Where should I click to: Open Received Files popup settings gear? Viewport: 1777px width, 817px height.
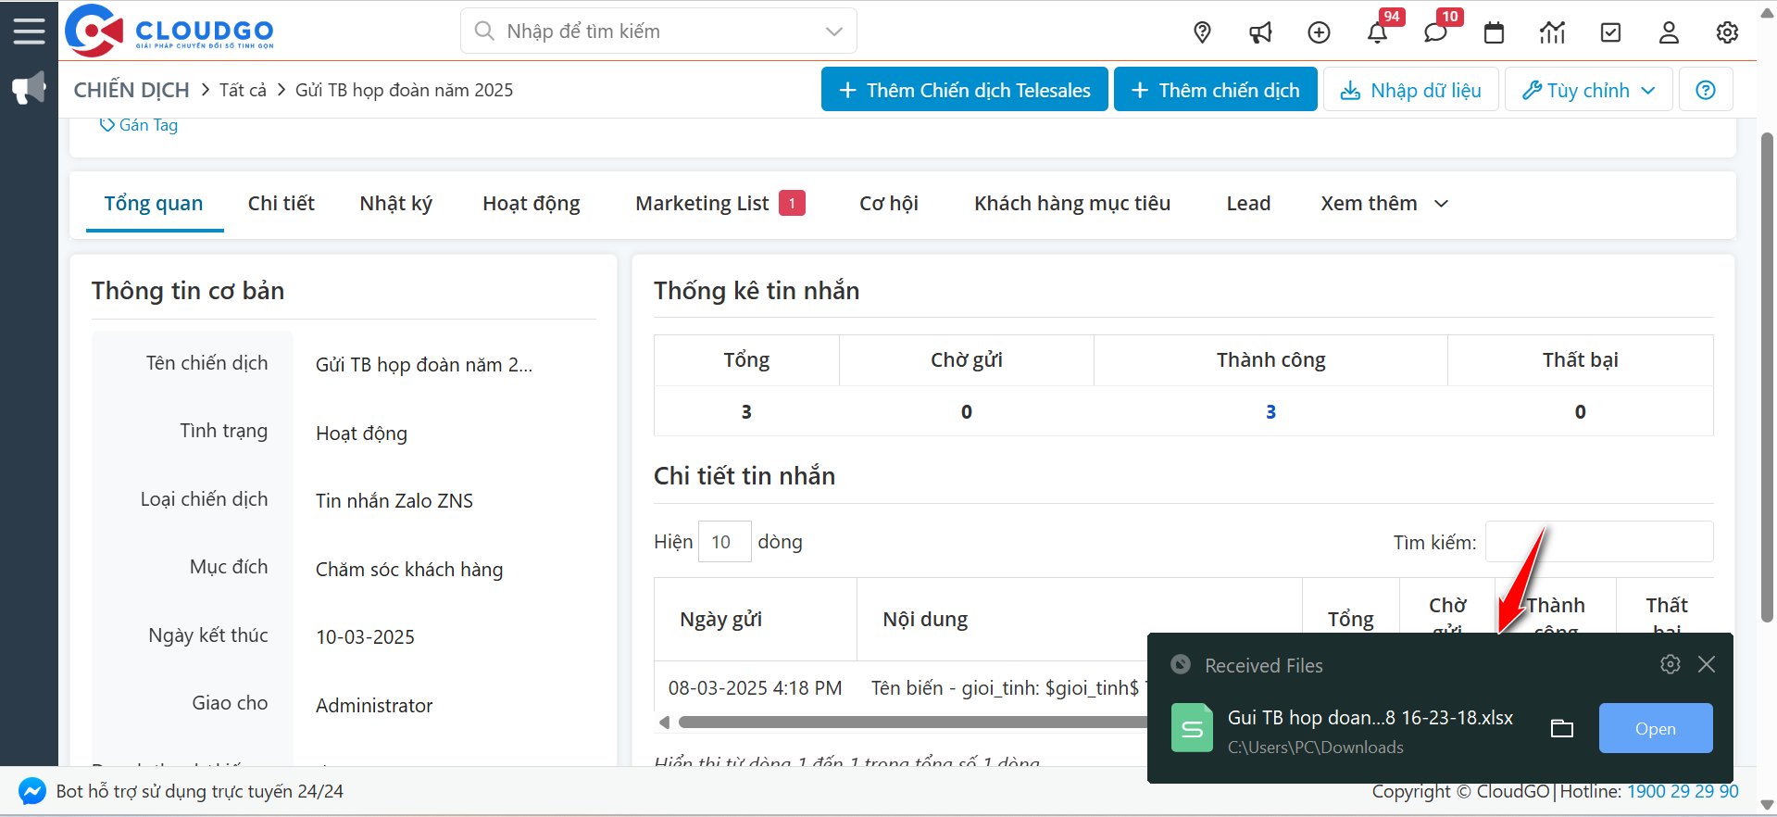pos(1670,664)
